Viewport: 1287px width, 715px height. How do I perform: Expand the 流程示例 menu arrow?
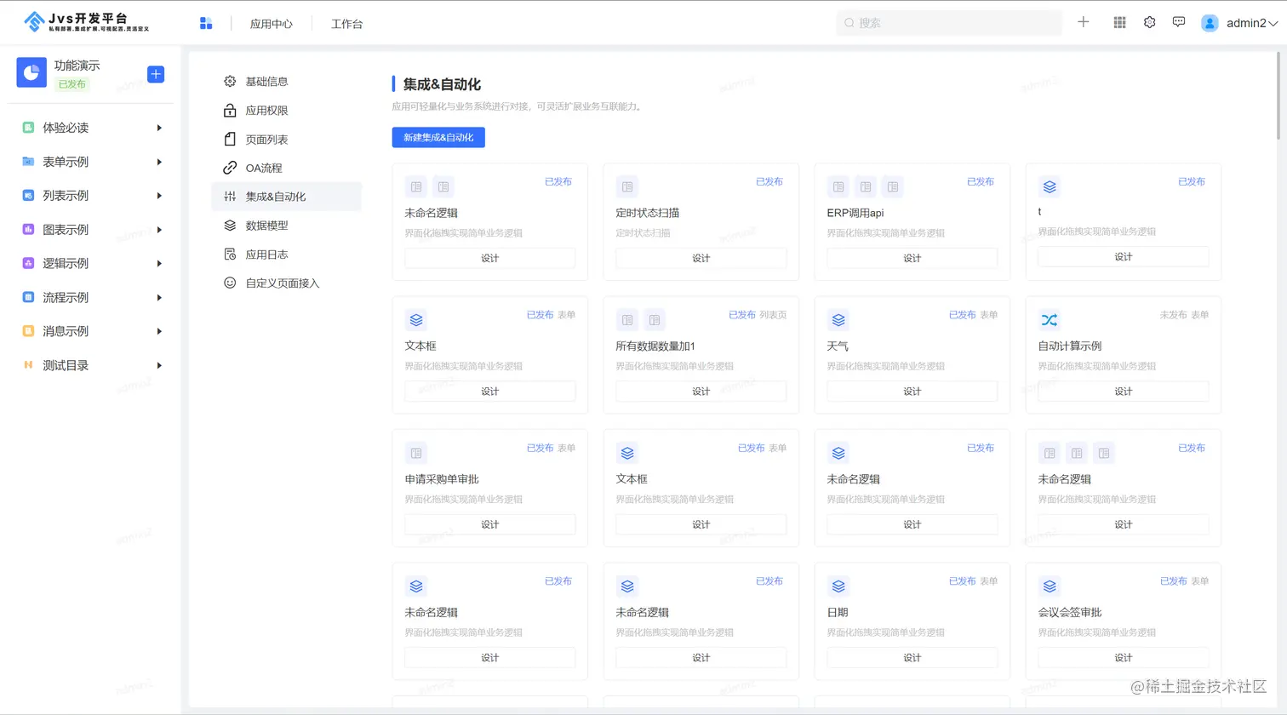tap(159, 298)
